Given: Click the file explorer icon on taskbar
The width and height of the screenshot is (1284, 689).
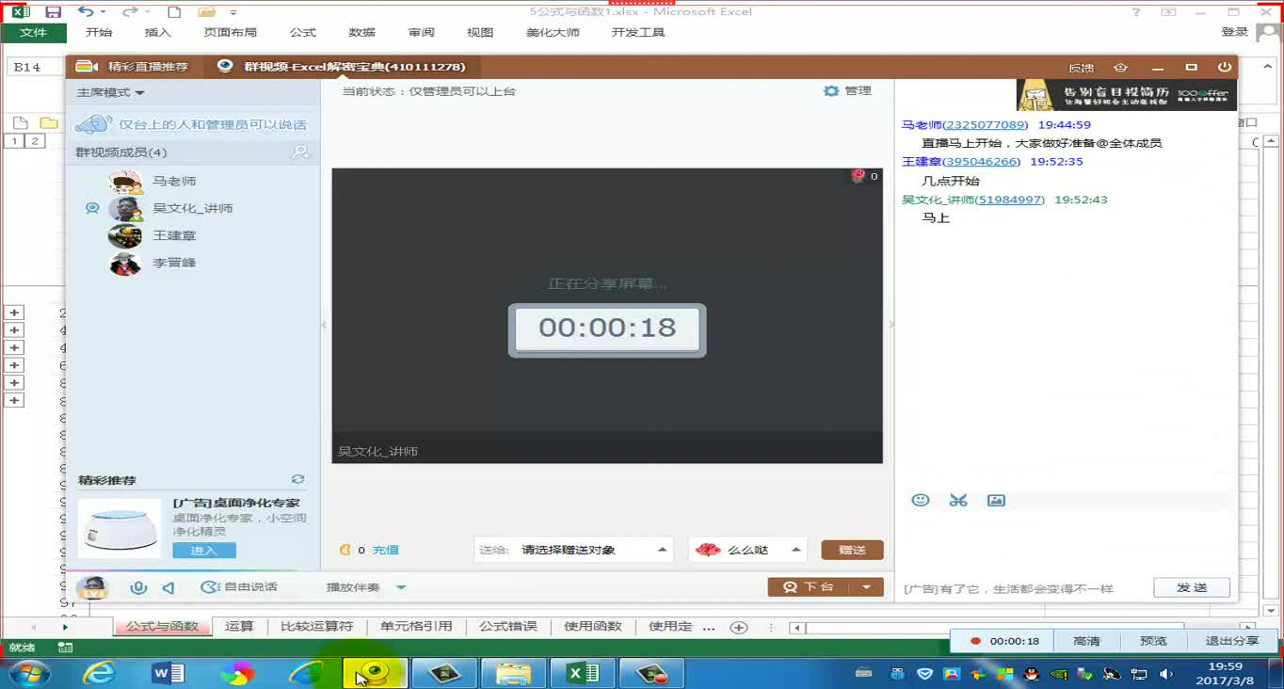Looking at the screenshot, I should (513, 673).
